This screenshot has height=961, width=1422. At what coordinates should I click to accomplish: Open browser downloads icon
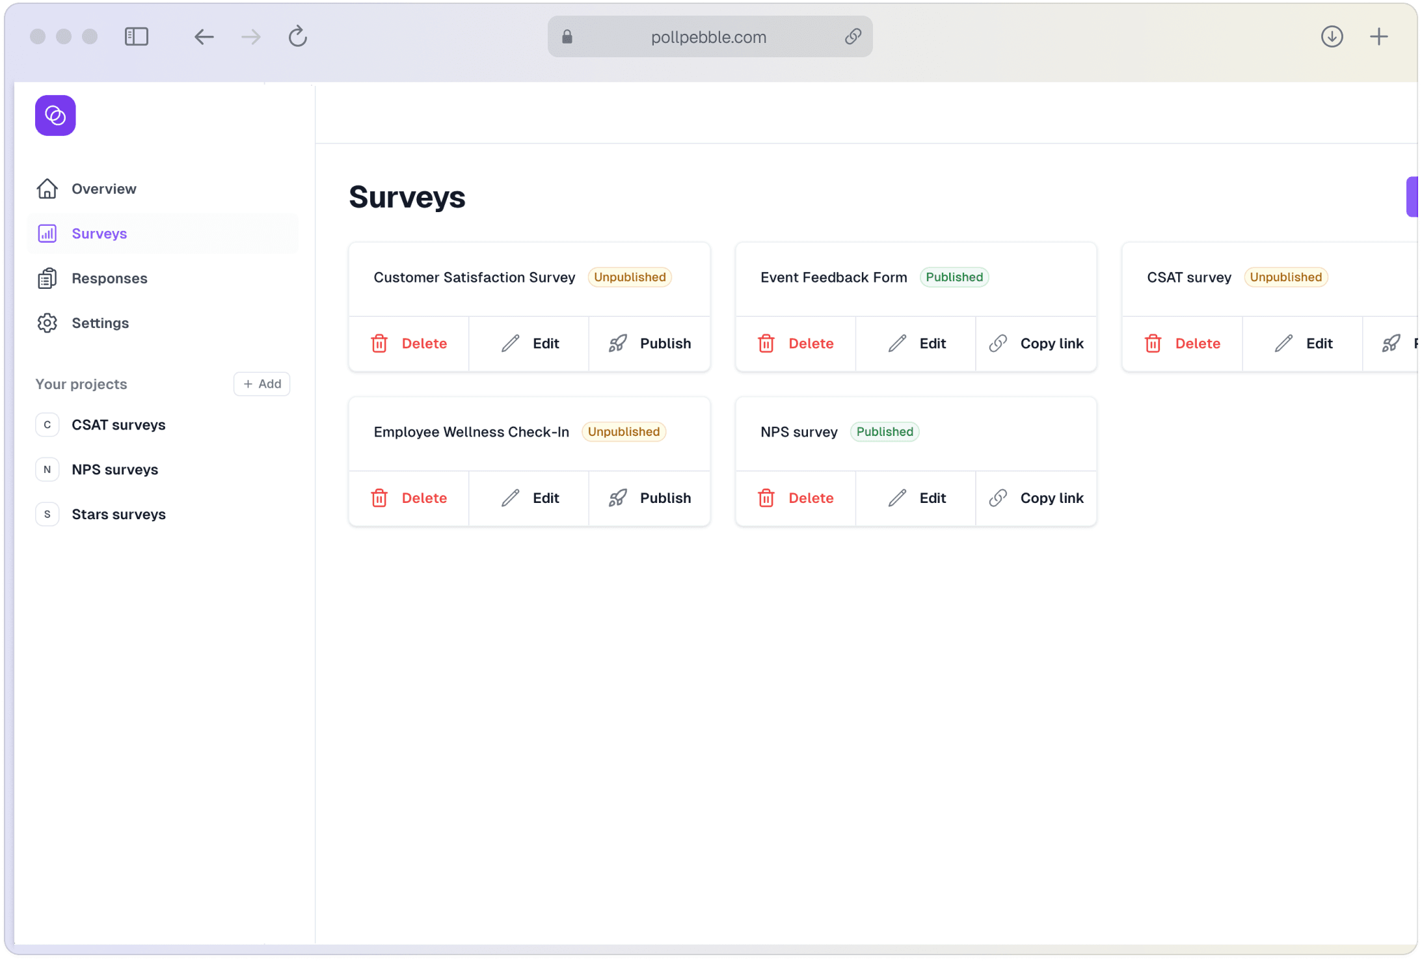pyautogui.click(x=1332, y=36)
